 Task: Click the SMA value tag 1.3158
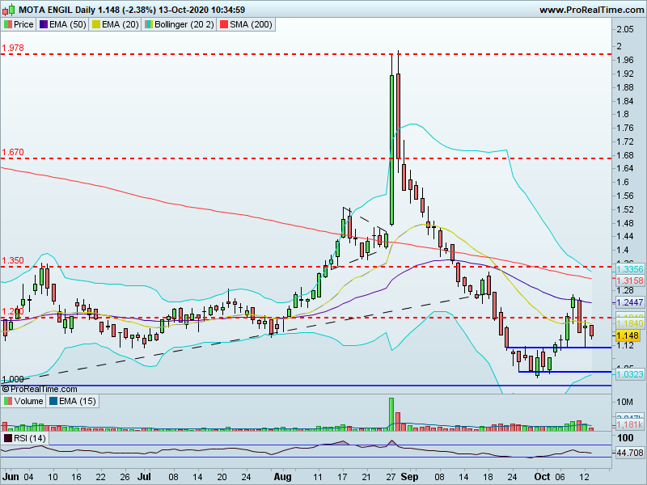tap(630, 280)
